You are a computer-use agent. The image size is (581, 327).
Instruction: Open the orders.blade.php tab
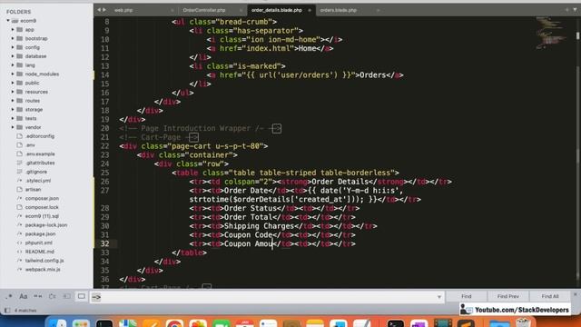(x=339, y=10)
